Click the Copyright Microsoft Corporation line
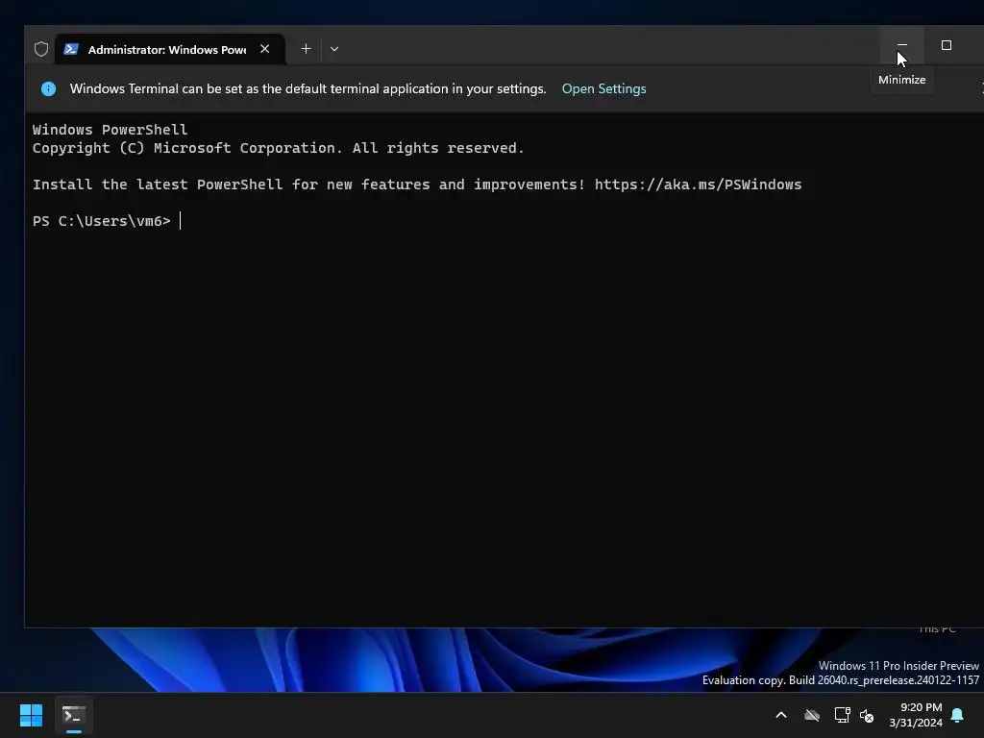Screen dimensions: 984x738 click(x=278, y=148)
